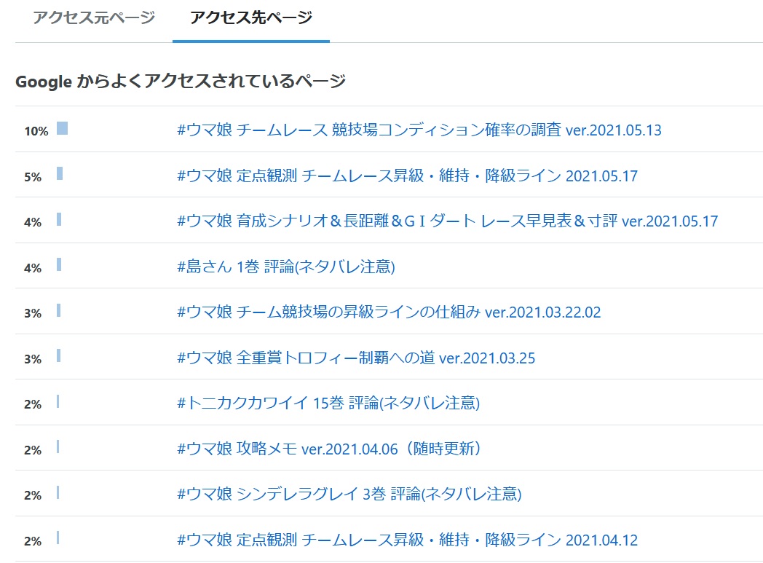Open ウマ娘 攻略メモ ver.2021.04.06 link
Screen dimensions: 763x563
pos(329,448)
